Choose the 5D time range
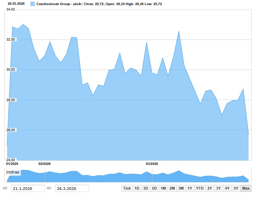 point(154,188)
